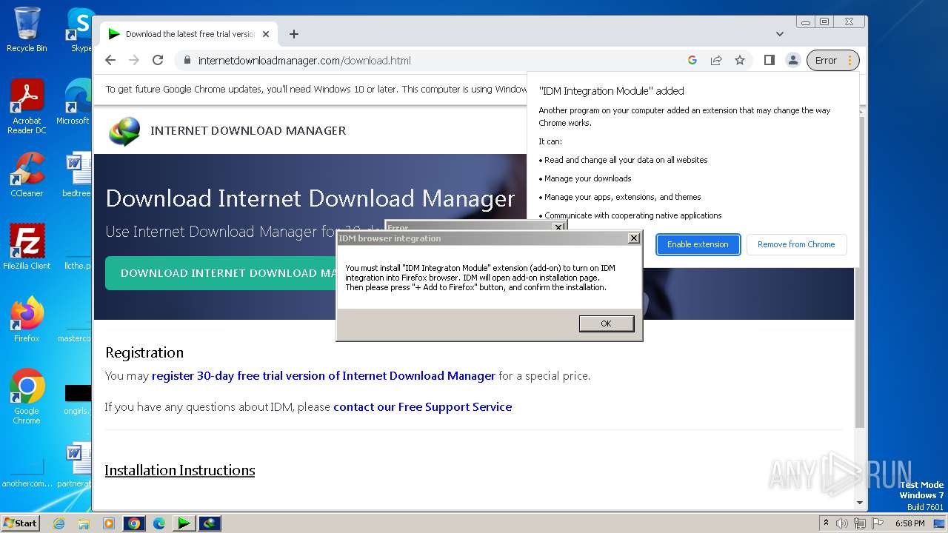Click the IDM Integration Module added title
This screenshot has height=533, width=948.
click(611, 91)
